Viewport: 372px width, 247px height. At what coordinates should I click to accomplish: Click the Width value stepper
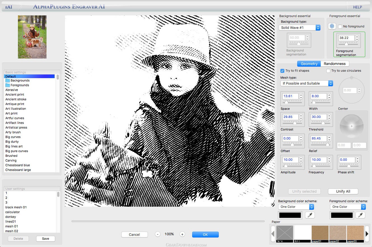tap(329, 96)
